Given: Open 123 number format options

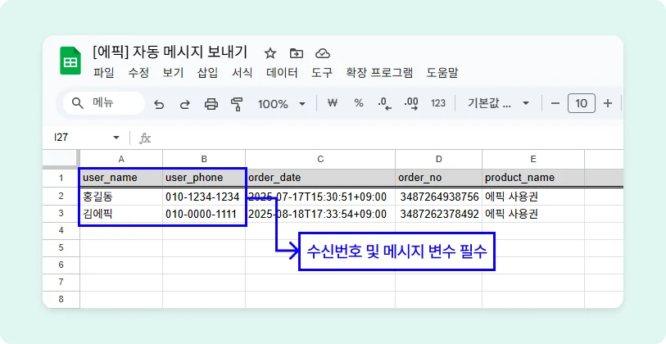Looking at the screenshot, I should click(x=438, y=103).
